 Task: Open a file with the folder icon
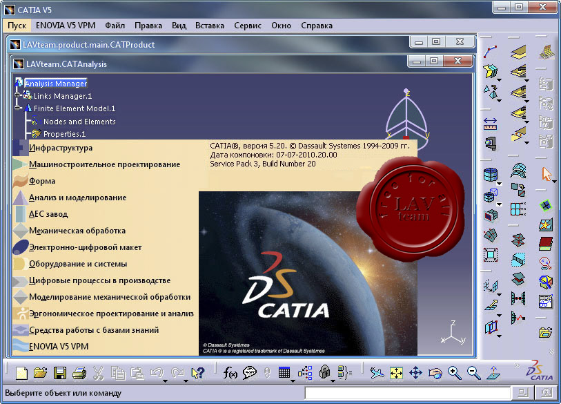[41, 373]
